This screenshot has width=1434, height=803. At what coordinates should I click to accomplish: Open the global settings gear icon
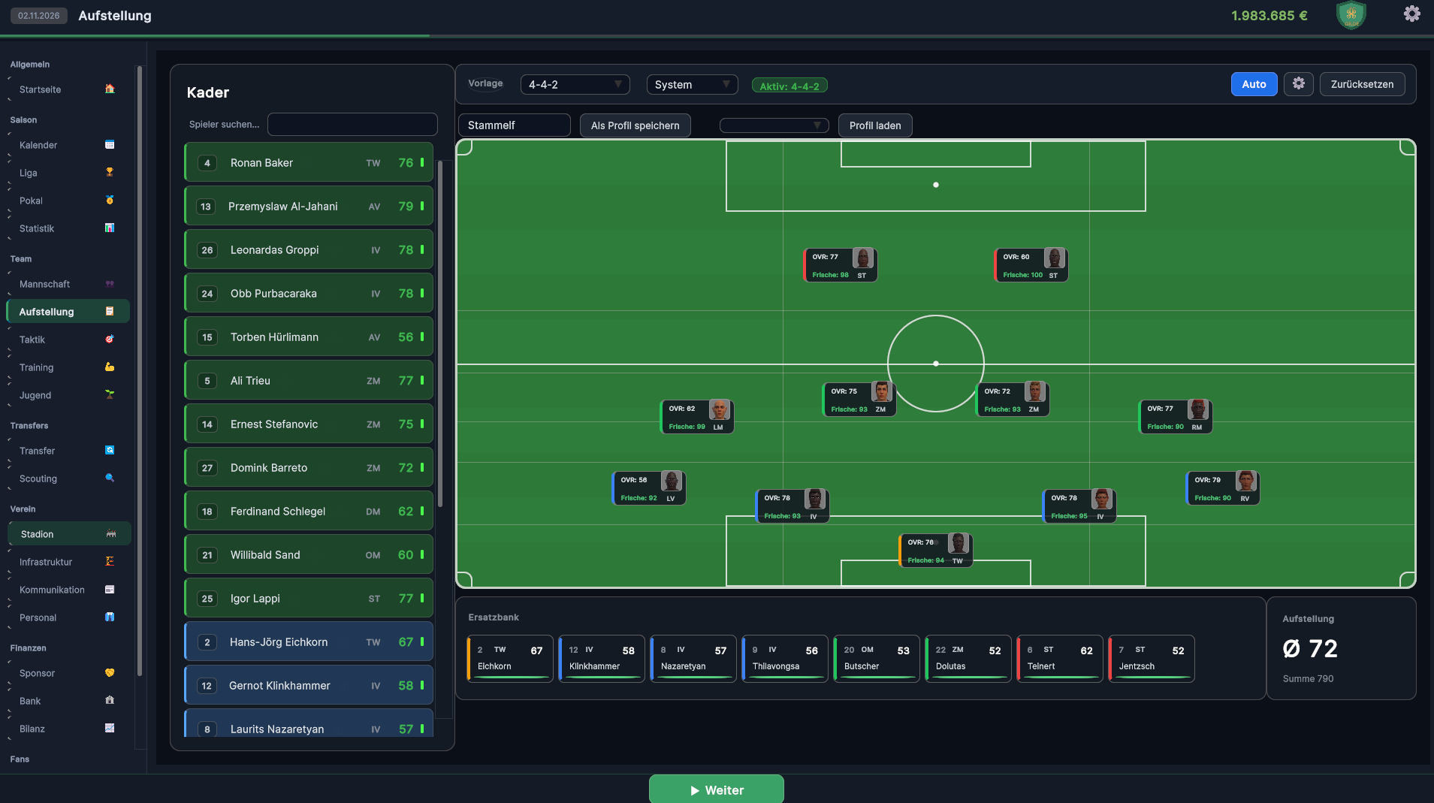pyautogui.click(x=1411, y=14)
